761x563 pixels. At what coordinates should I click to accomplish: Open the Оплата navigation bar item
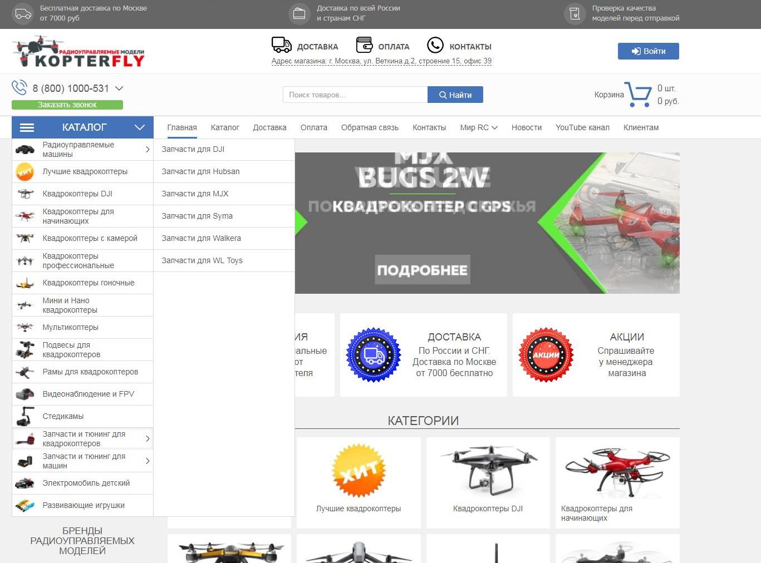click(314, 127)
